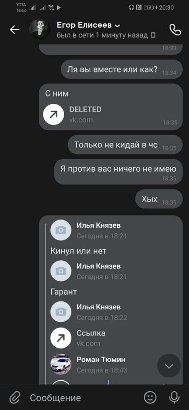Tap the first Илья Князев camera avatar
The image size is (189, 410).
(61, 230)
